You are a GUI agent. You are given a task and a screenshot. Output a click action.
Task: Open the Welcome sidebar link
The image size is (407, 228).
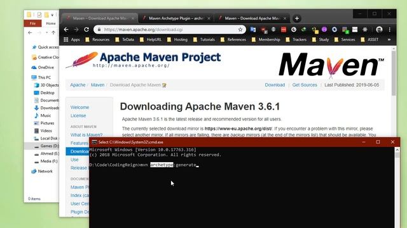coord(79,107)
